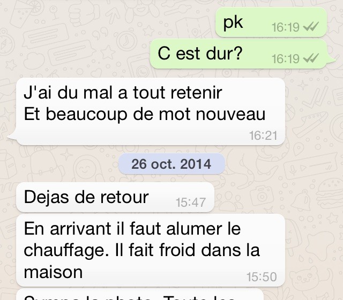Viewport: 343px width, 300px height.
Task: Tap the 16:19 timestamp next to "C est dur?"
Action: (286, 59)
